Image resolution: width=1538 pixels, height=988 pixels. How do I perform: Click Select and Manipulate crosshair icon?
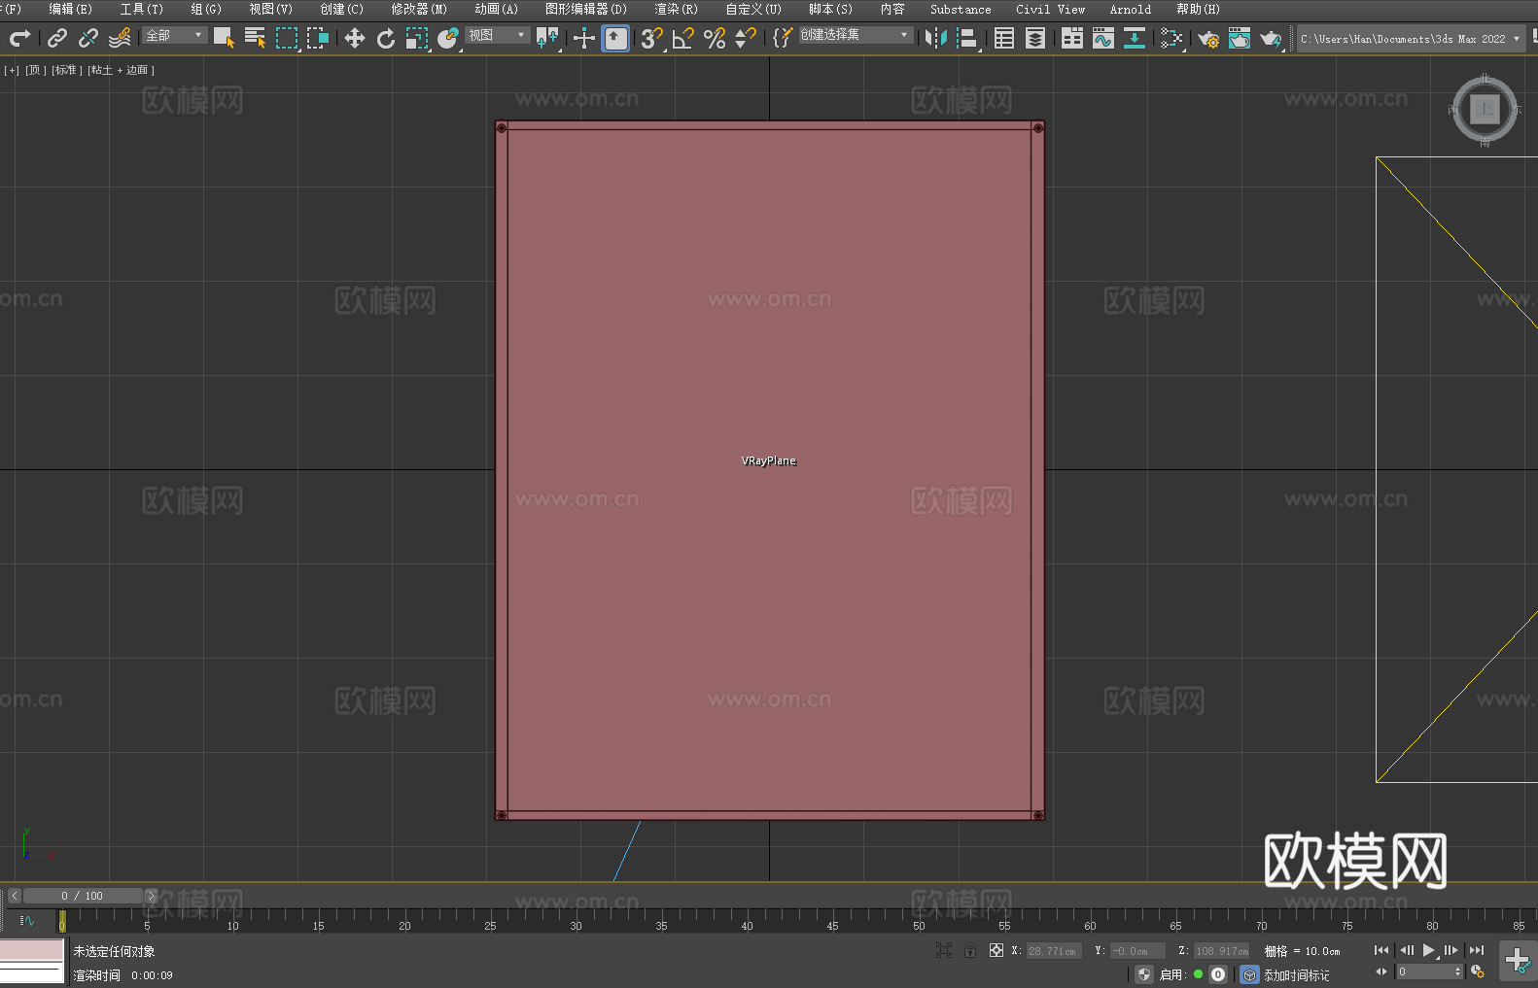583,38
